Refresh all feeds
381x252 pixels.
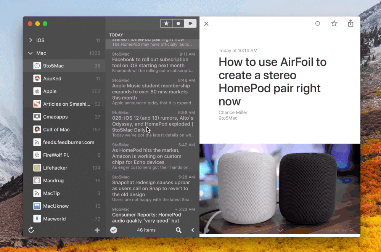[x=31, y=230]
